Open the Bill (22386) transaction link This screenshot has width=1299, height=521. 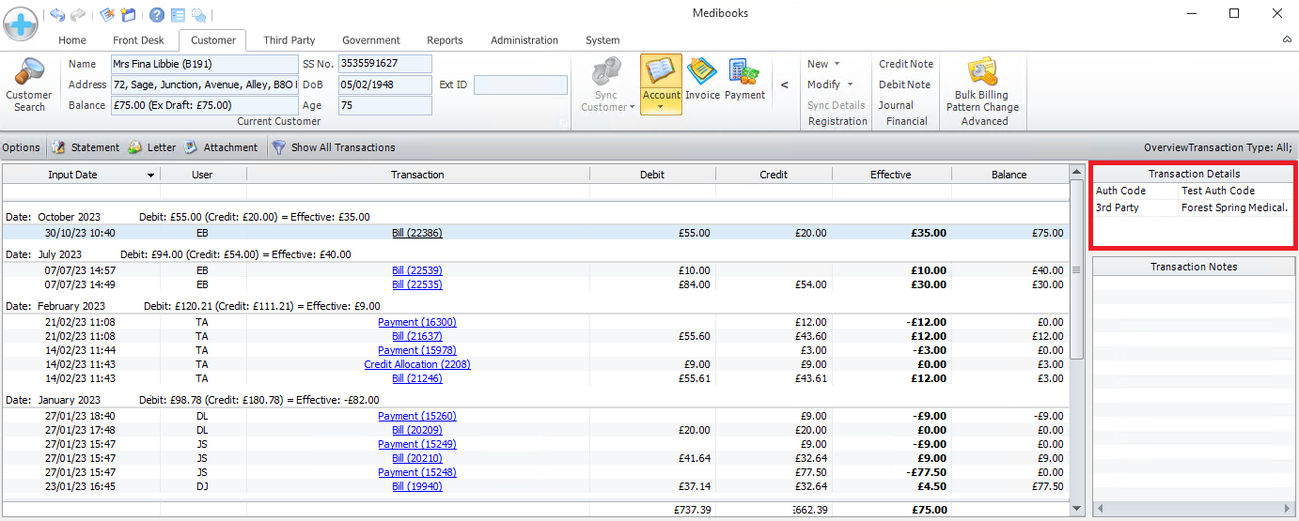416,233
